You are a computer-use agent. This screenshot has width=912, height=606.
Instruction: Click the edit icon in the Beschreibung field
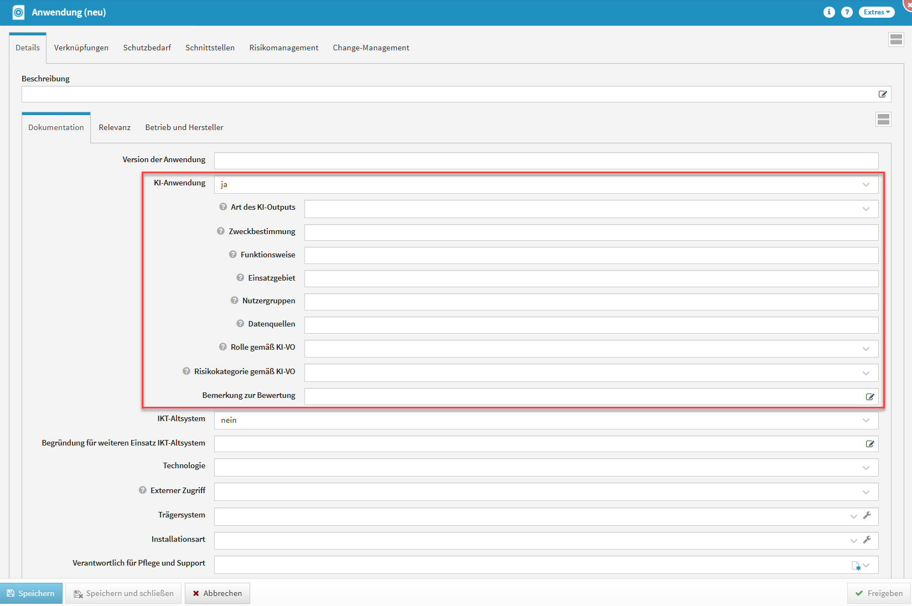[x=883, y=94]
